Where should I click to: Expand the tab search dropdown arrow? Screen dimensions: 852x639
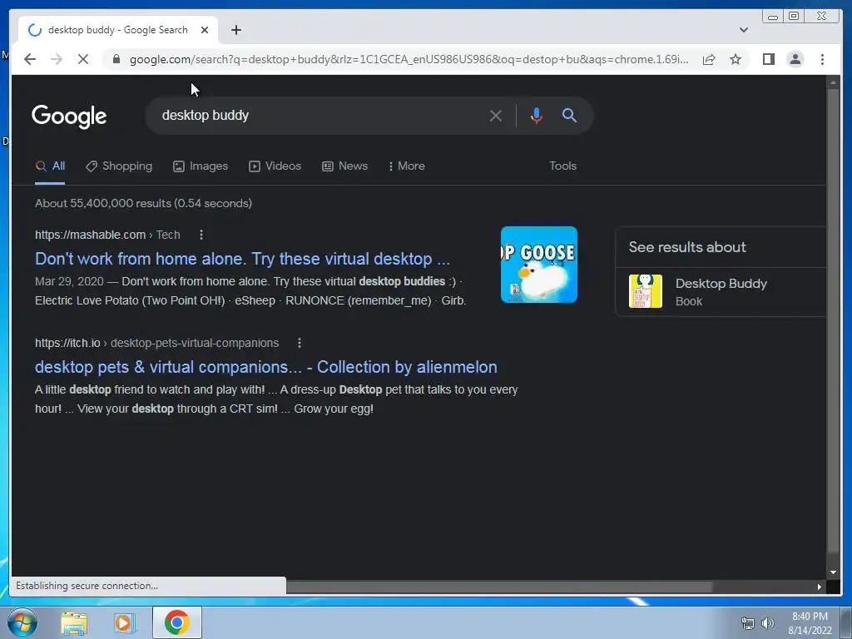743,30
